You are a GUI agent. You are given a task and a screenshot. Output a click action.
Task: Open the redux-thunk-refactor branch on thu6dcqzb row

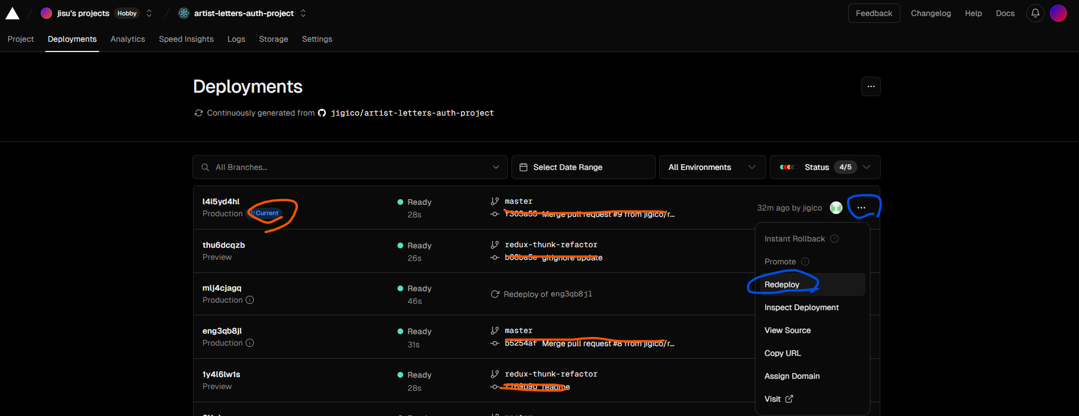point(551,244)
